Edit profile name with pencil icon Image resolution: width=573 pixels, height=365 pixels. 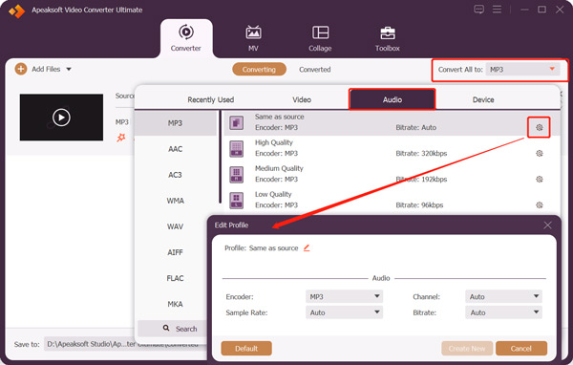pos(307,248)
